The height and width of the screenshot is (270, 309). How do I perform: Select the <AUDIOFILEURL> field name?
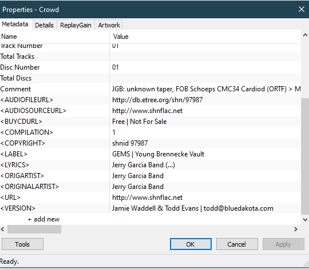pos(26,100)
